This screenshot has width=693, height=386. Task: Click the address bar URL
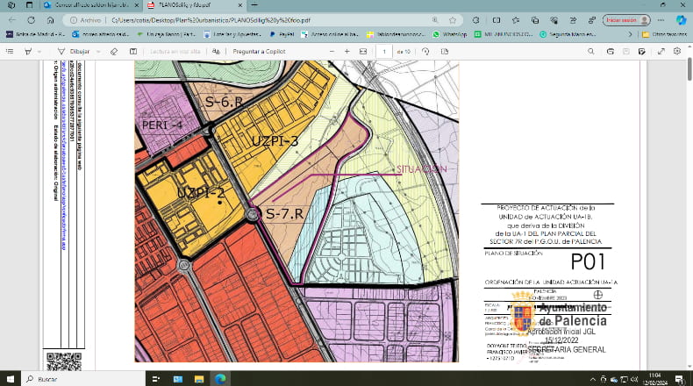click(x=211, y=20)
